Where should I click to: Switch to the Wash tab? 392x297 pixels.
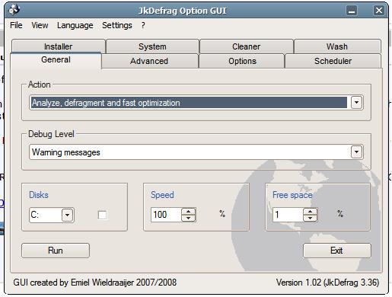coord(337,46)
